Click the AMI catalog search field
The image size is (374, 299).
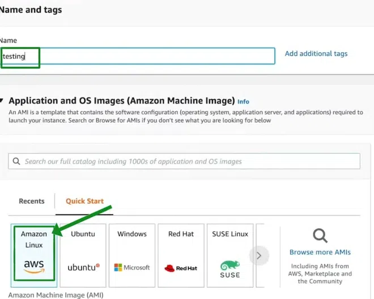(184, 161)
